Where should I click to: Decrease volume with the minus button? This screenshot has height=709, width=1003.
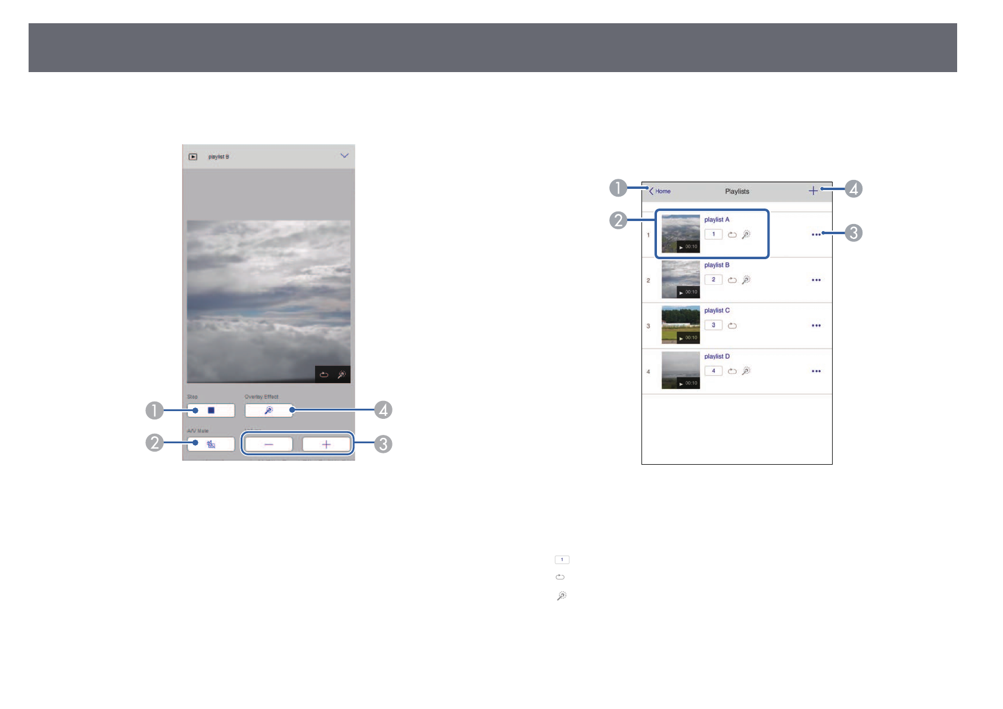point(269,444)
